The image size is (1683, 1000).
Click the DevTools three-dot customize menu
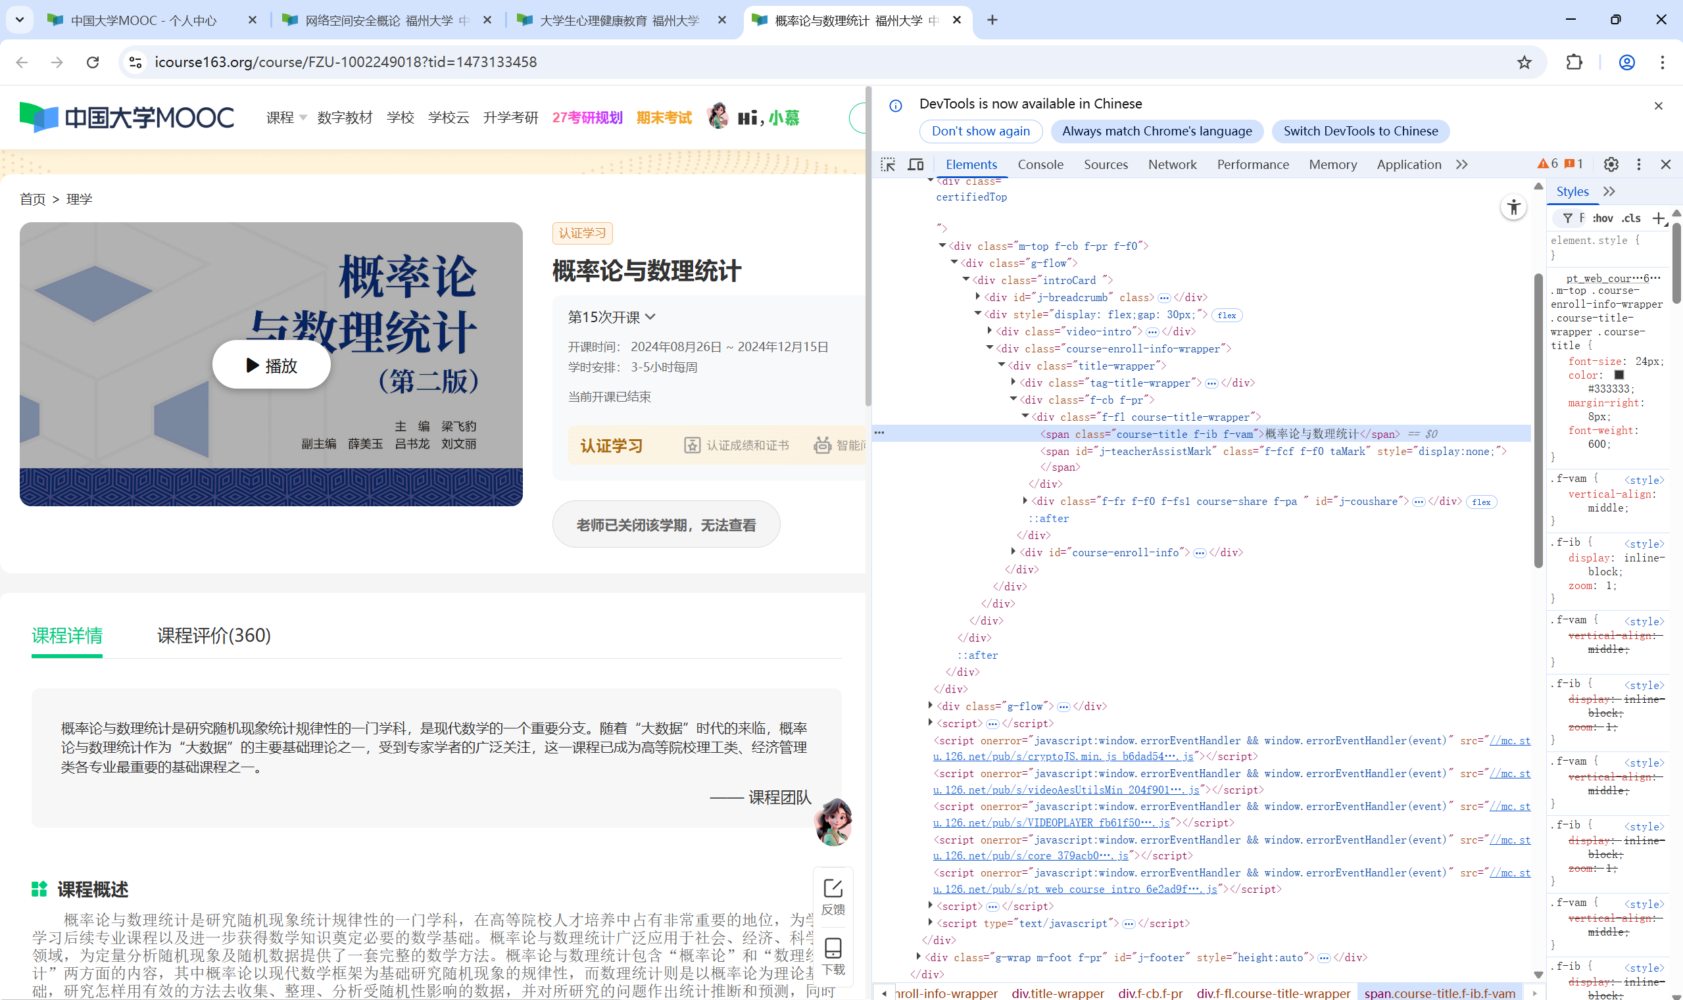(1638, 164)
